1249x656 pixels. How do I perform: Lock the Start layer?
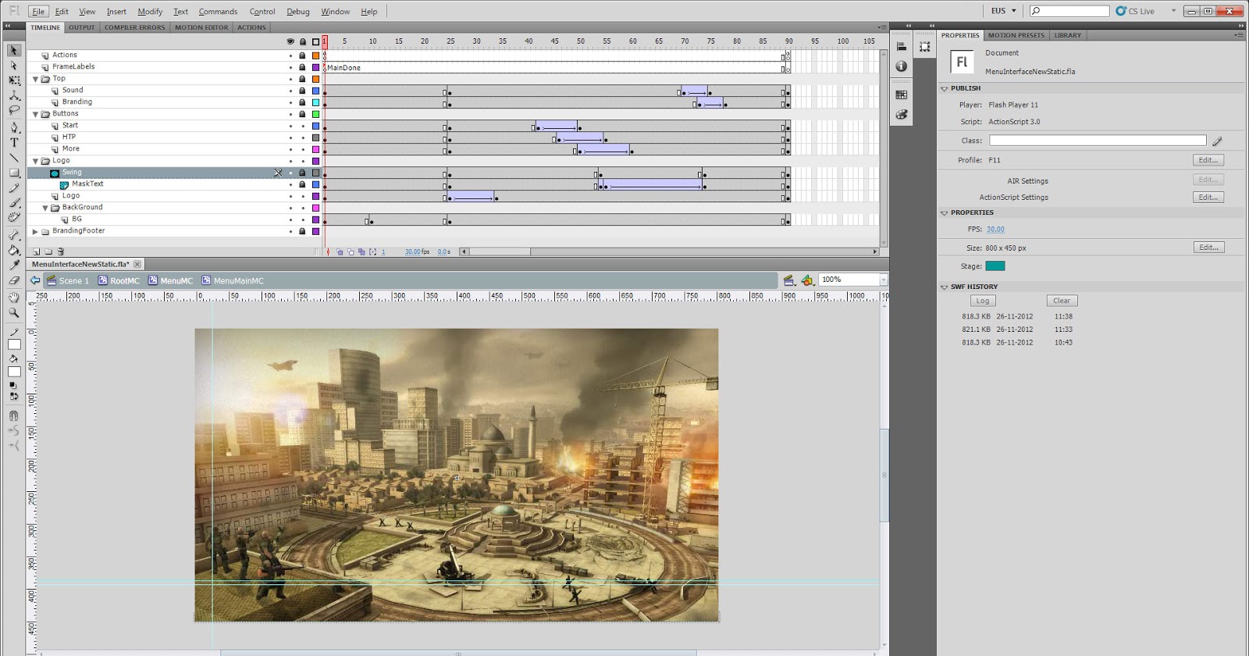[x=303, y=126]
